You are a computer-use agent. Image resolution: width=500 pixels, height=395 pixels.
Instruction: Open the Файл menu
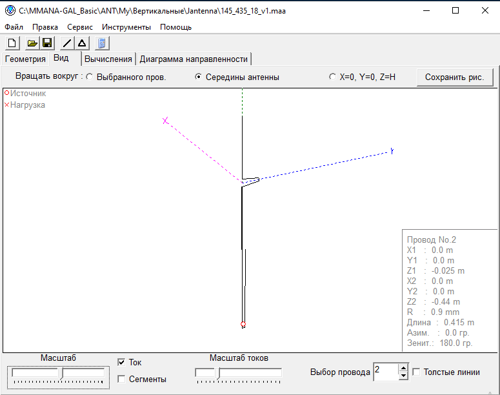(x=14, y=27)
